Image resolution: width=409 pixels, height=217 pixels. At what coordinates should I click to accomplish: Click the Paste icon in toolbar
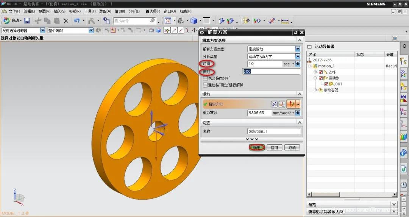pyautogui.click(x=56, y=20)
